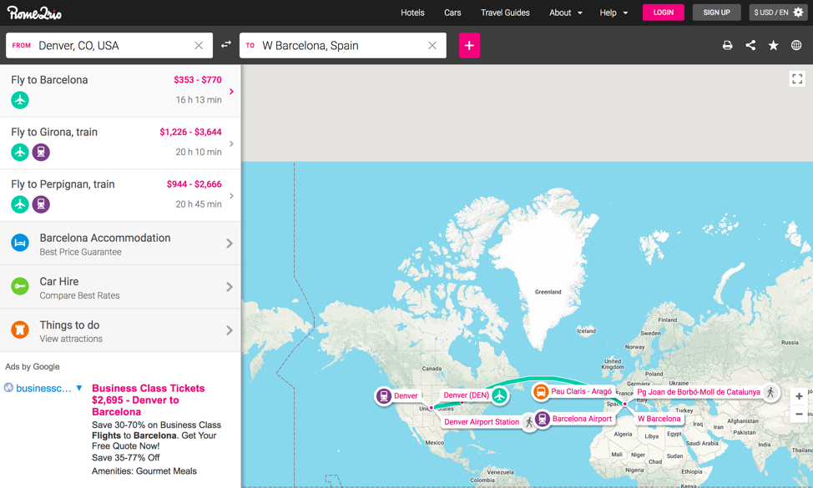The image size is (813, 488).
Task: Swap origin and destination arrows
Action: click(226, 45)
